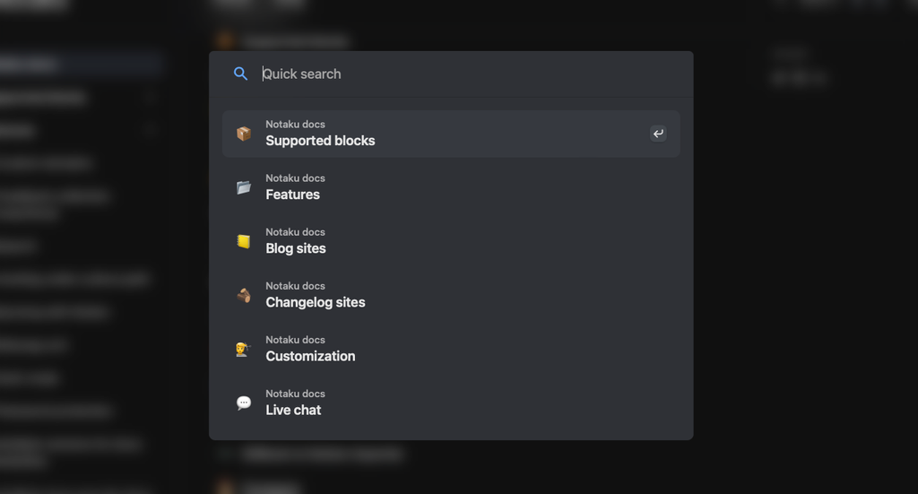Go to the Changelog sites page result

(451, 295)
